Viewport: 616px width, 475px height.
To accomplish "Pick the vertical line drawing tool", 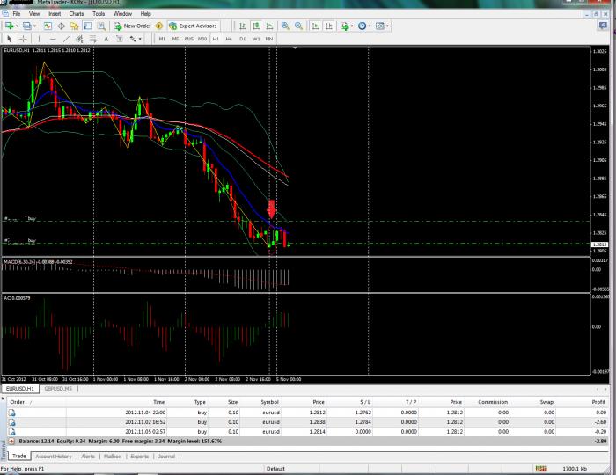I will (39, 39).
